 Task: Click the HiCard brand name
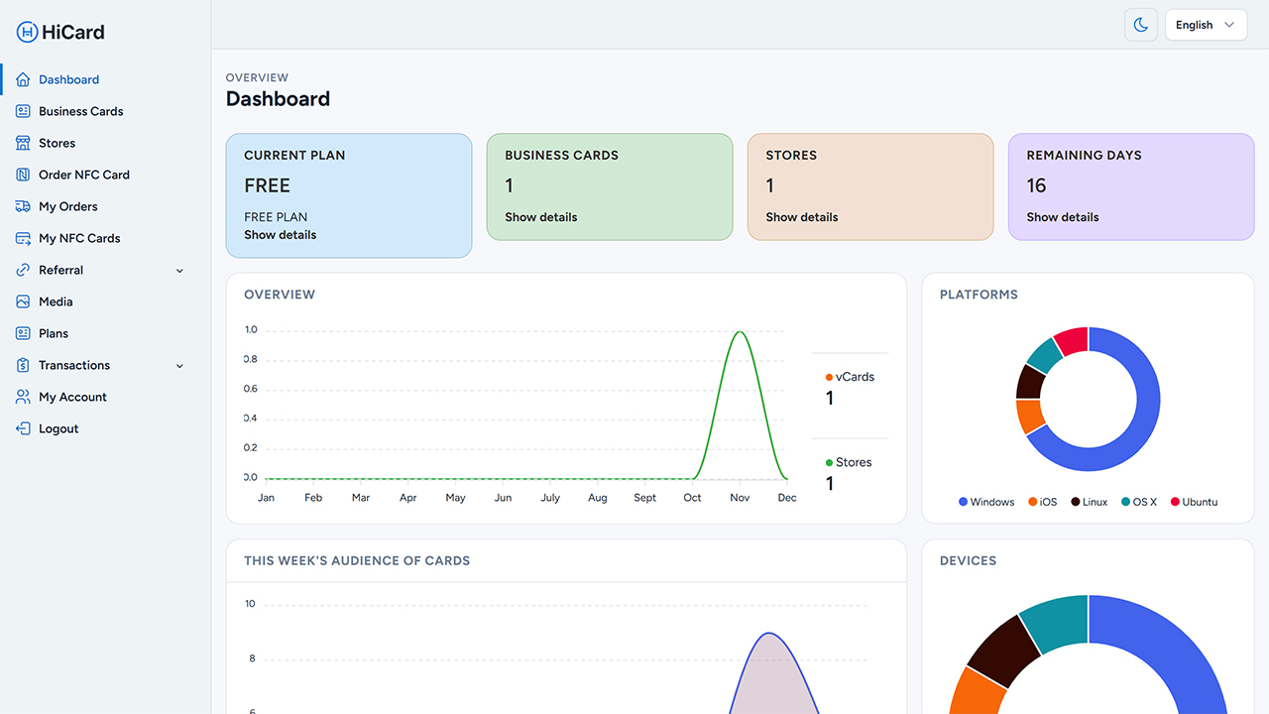(x=73, y=32)
